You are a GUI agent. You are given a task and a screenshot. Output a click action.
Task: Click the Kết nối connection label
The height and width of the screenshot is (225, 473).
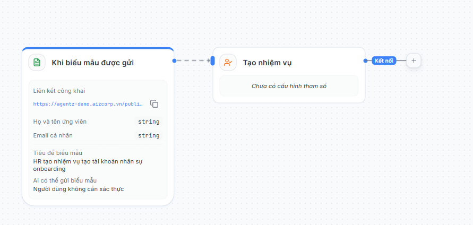tap(384, 60)
